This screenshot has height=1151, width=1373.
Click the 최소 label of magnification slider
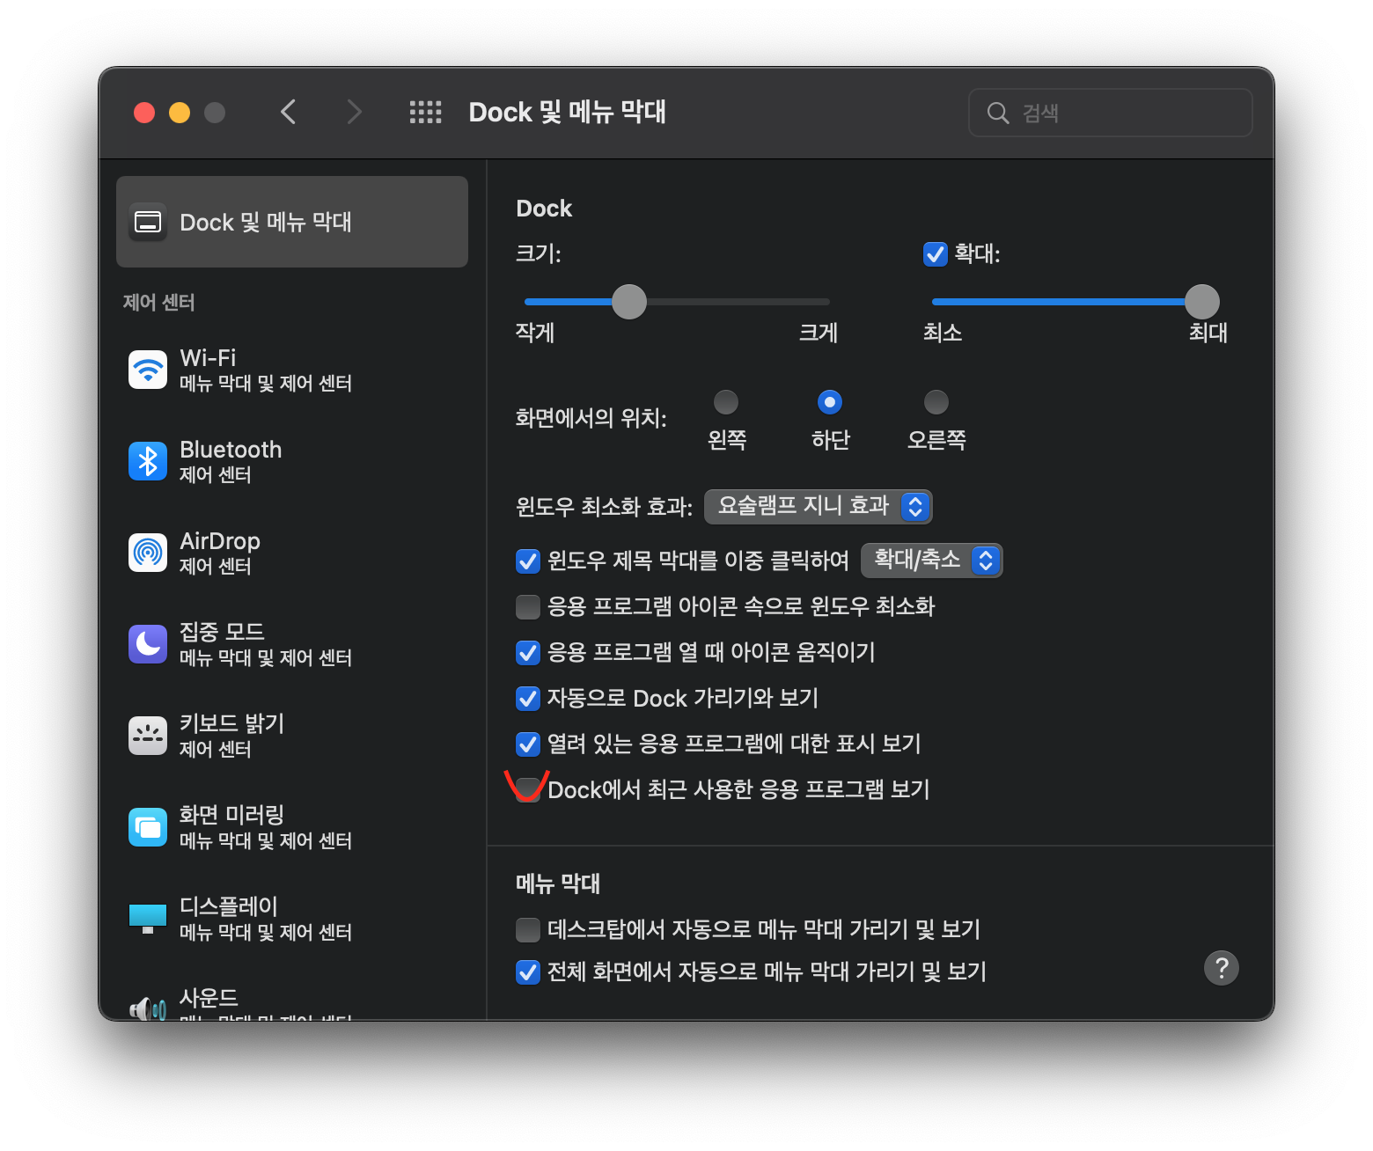(943, 333)
